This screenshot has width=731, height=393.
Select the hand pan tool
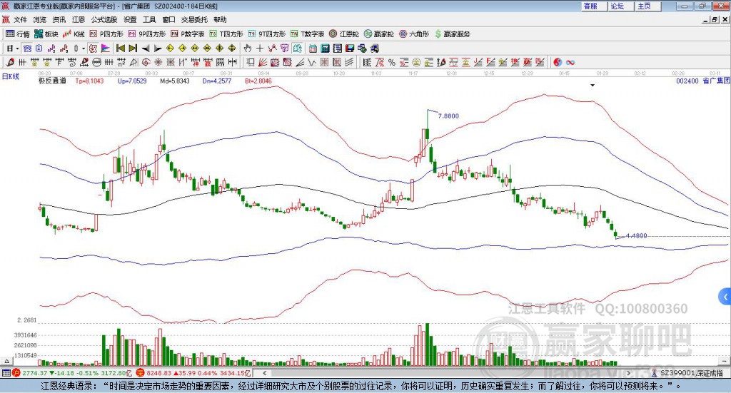[248, 49]
